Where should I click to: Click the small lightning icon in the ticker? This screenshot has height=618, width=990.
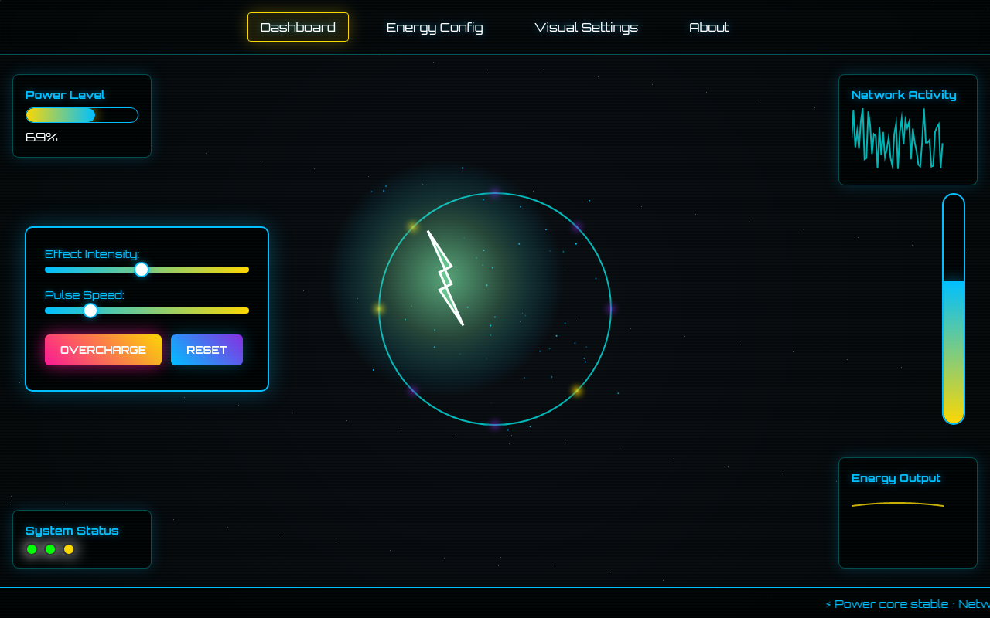click(x=828, y=605)
